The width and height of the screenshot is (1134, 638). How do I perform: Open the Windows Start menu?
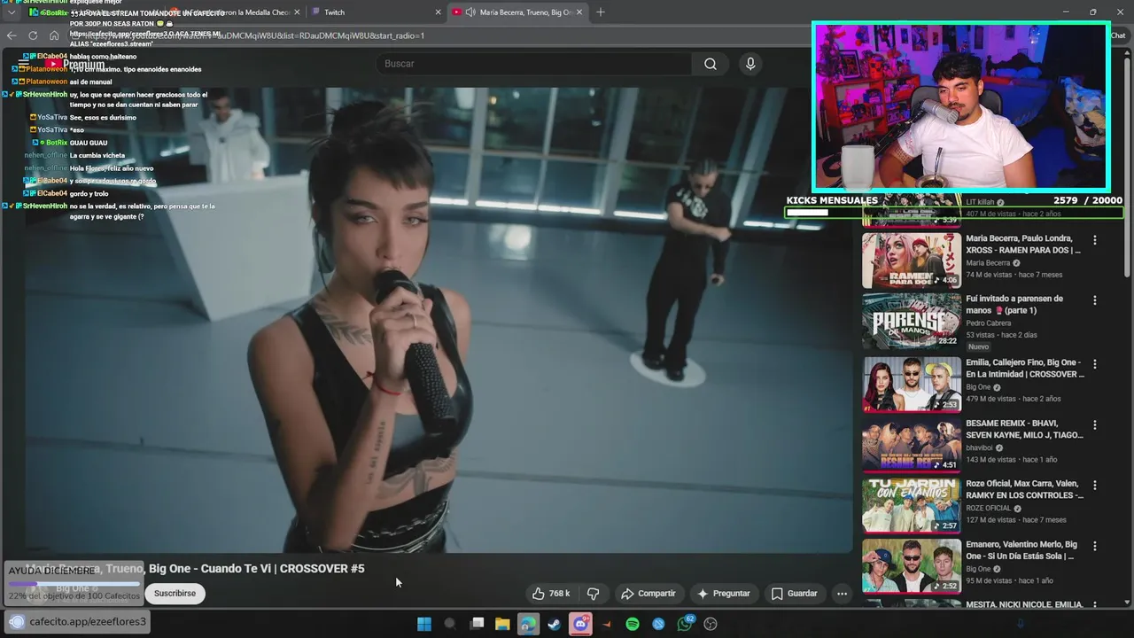click(x=424, y=624)
